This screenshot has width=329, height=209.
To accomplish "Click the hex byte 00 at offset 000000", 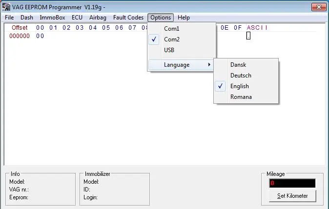I will click(40, 36).
